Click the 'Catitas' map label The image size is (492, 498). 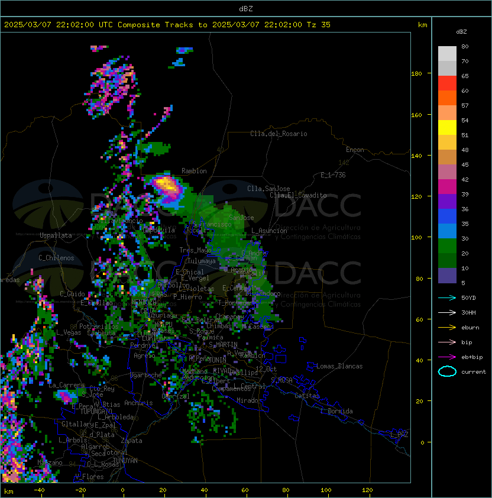(307, 396)
